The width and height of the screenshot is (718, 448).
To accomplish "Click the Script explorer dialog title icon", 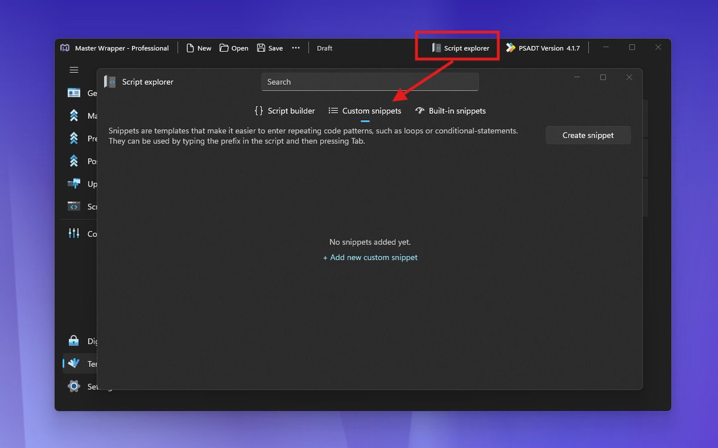I will (x=110, y=82).
